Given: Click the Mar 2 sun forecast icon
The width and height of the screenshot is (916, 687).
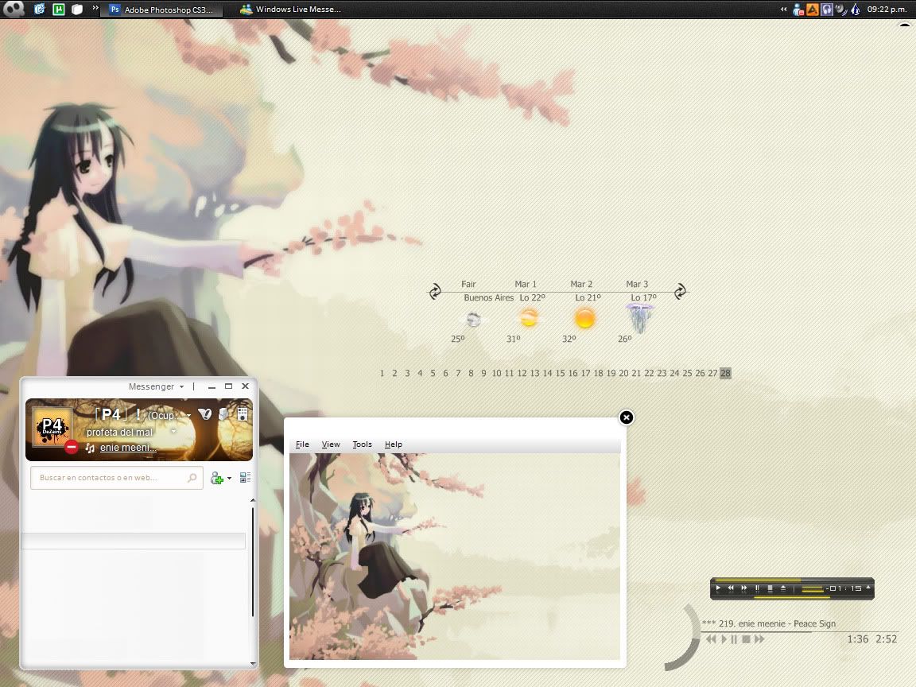Looking at the screenshot, I should [x=584, y=318].
